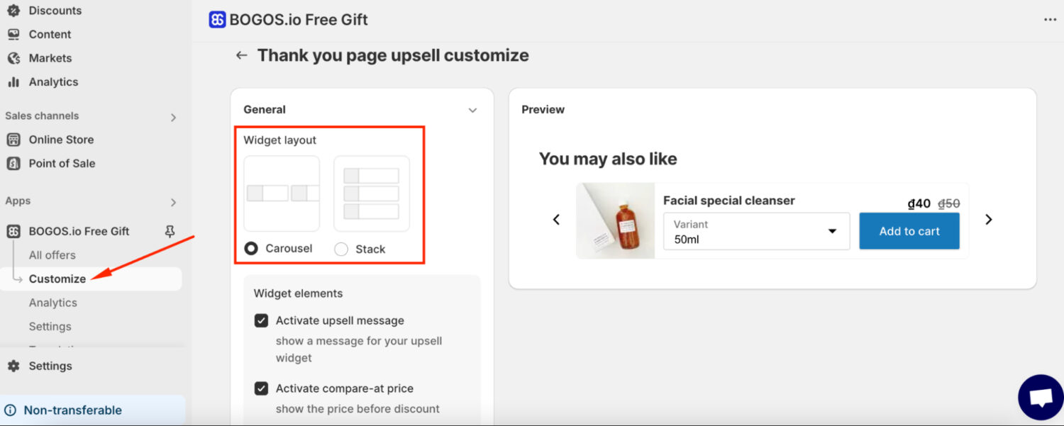The image size is (1064, 426).
Task: Uncheck Activate compare-at price checkbox
Action: (261, 388)
